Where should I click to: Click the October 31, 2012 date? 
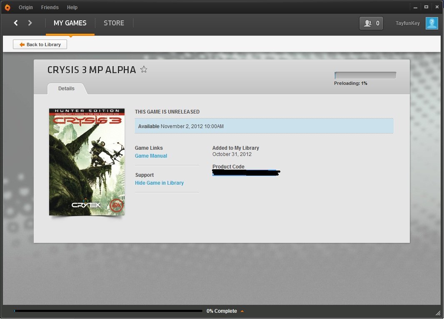(232, 154)
